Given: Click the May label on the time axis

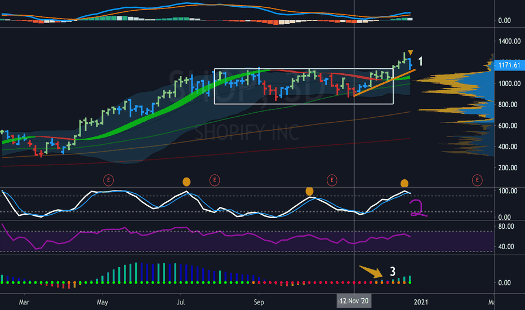Looking at the screenshot, I should (103, 302).
